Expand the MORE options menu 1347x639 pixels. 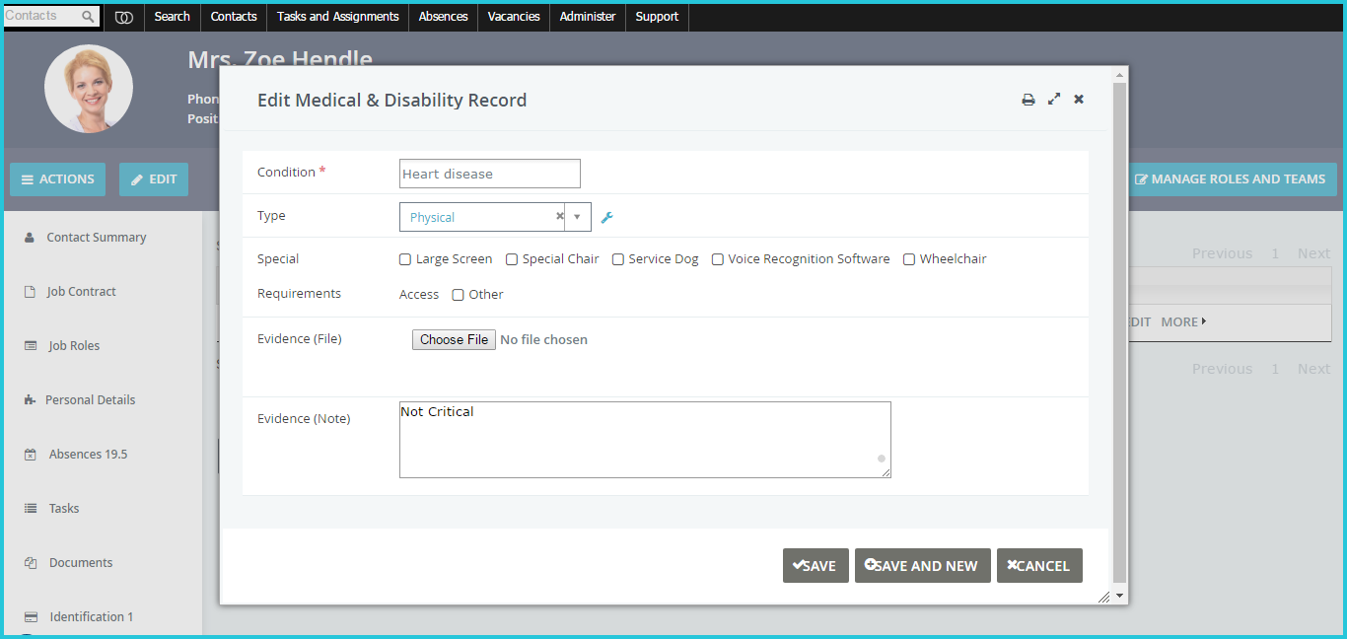click(x=1183, y=321)
